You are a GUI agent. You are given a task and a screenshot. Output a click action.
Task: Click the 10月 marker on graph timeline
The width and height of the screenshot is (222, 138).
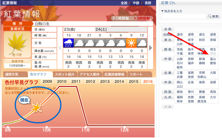point(47,127)
